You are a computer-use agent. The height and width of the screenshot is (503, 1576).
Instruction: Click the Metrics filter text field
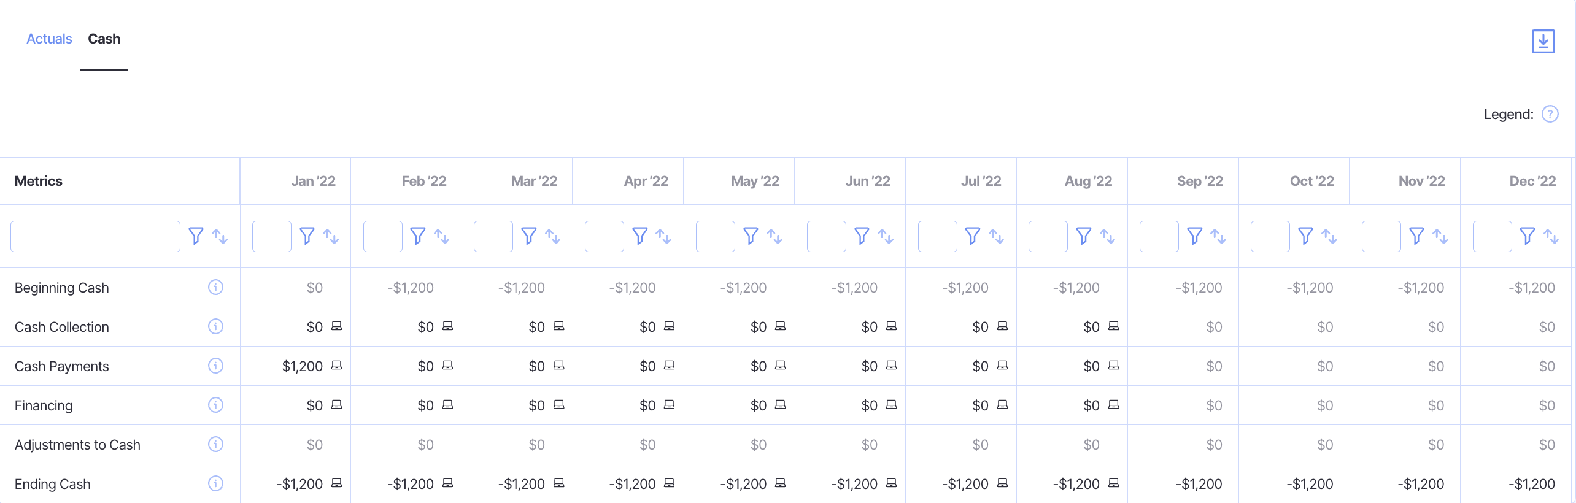tap(95, 236)
